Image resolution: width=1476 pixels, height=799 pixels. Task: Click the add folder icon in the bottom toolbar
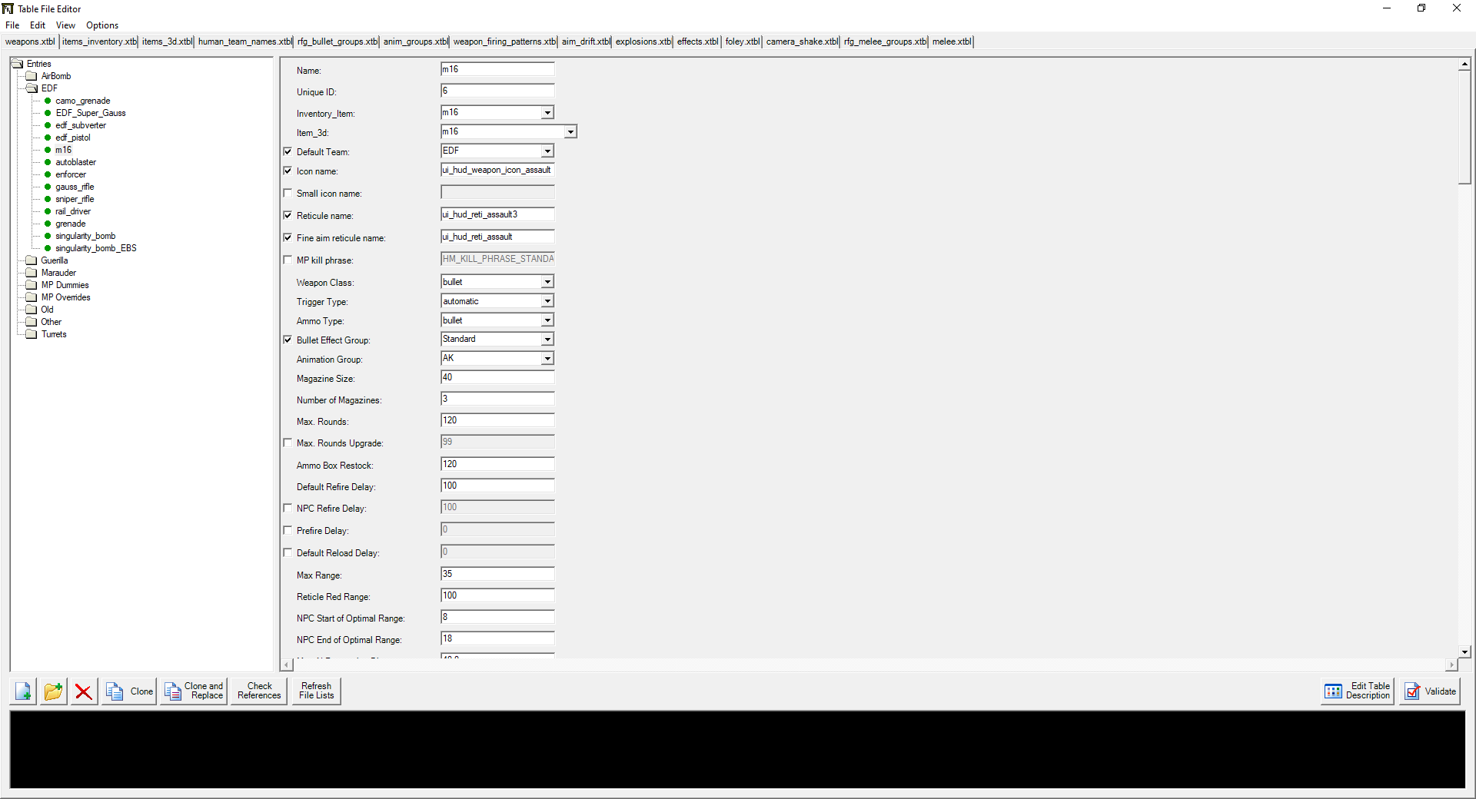(x=53, y=691)
